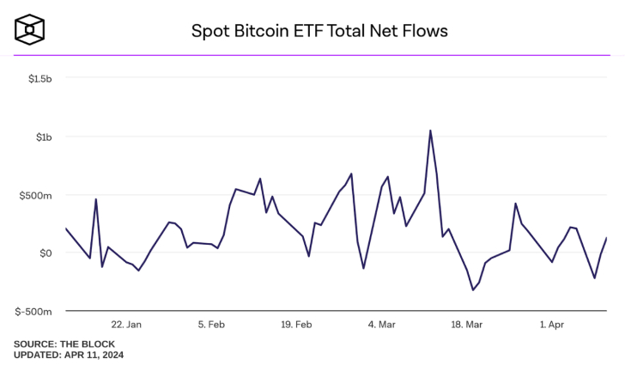Image resolution: width=625 pixels, height=365 pixels.
Task: Click the $1.5b y-axis label
Action: click(x=39, y=78)
